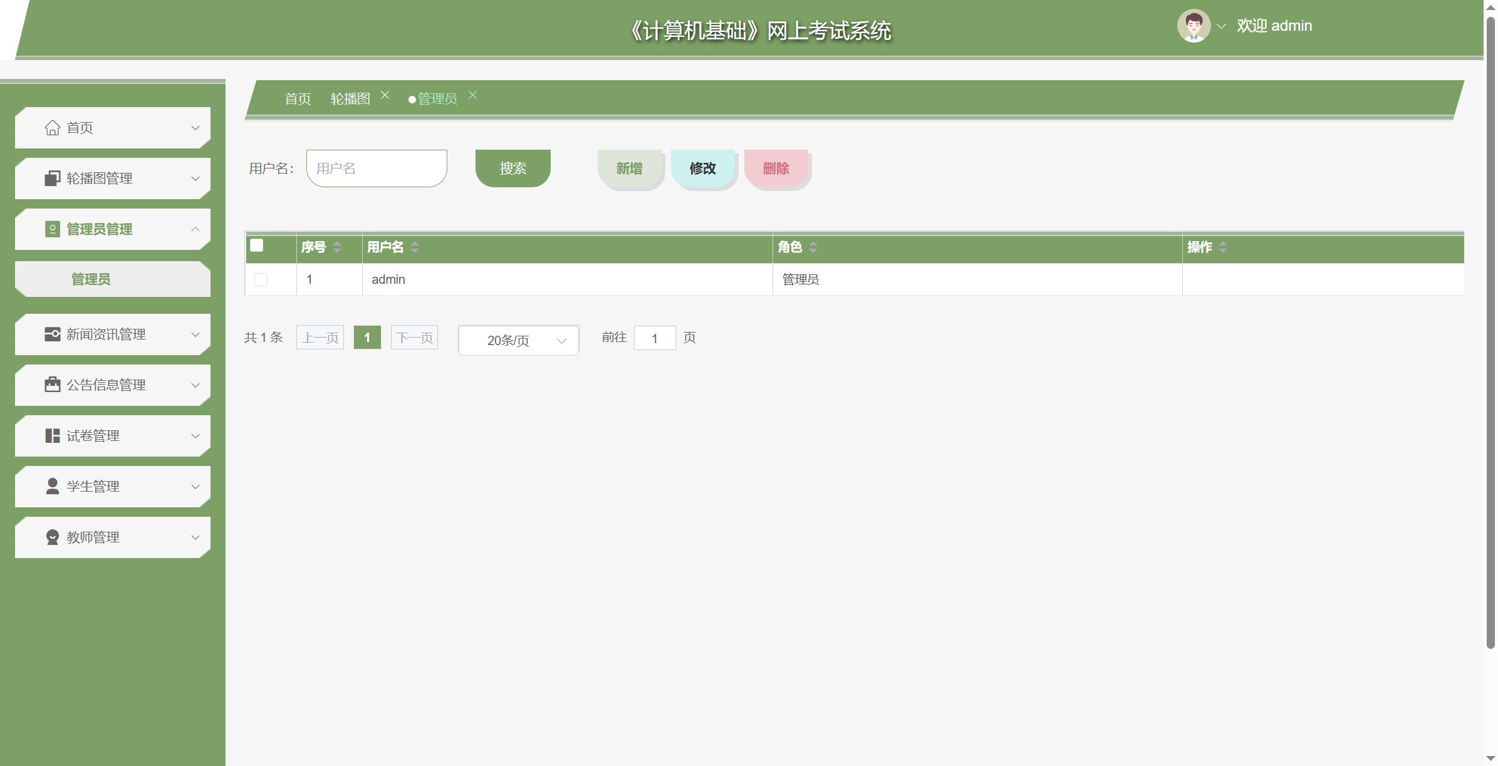
Task: Click the 公告信息管理 briefcase icon
Action: click(x=53, y=385)
